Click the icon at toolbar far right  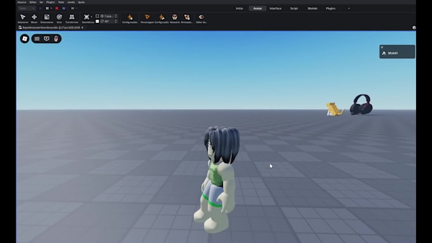pos(414,27)
